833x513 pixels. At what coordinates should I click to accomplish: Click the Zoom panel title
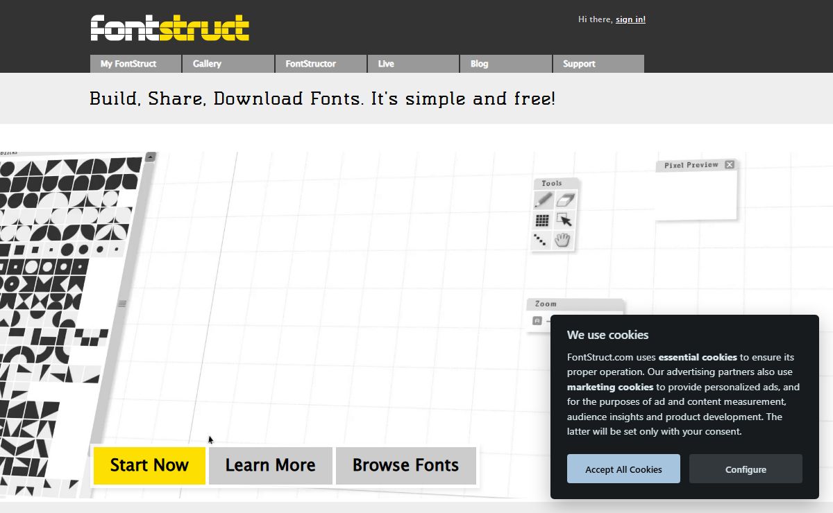[x=546, y=304]
